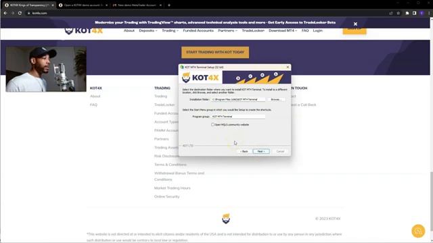Expand the Deposits dropdown menu
The width and height of the screenshot is (433, 243).
(148, 30)
